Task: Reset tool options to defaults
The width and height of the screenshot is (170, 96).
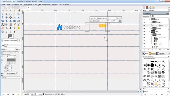Action: [18, 94]
